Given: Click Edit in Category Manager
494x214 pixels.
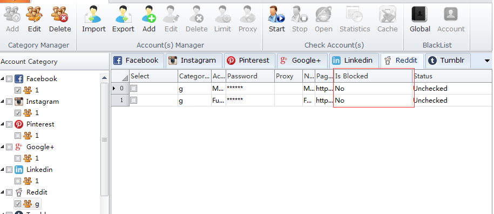Looking at the screenshot, I should [34, 19].
